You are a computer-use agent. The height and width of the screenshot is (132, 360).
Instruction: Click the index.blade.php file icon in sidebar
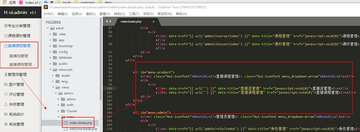[66, 123]
